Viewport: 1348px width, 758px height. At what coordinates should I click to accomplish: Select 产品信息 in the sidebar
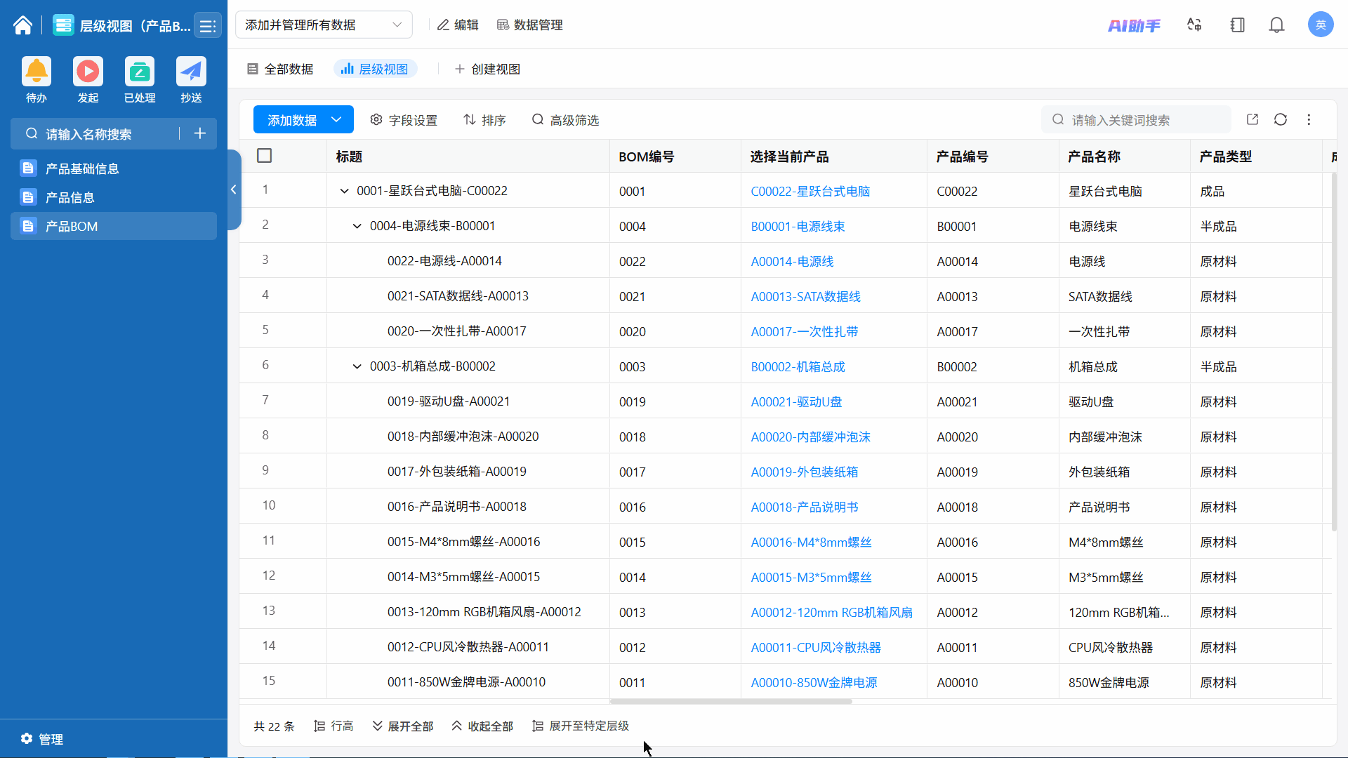click(x=70, y=198)
